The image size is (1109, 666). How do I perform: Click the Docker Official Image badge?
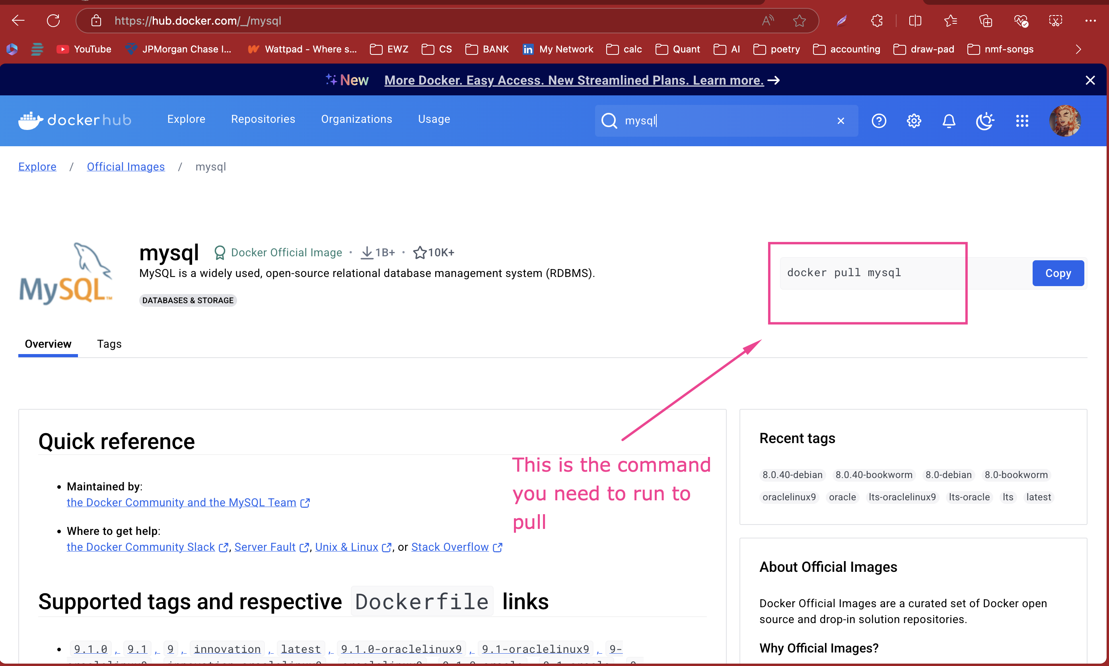click(x=278, y=253)
